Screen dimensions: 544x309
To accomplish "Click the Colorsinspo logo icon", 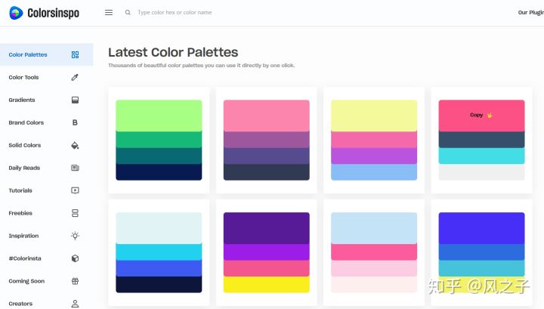I will [15, 13].
